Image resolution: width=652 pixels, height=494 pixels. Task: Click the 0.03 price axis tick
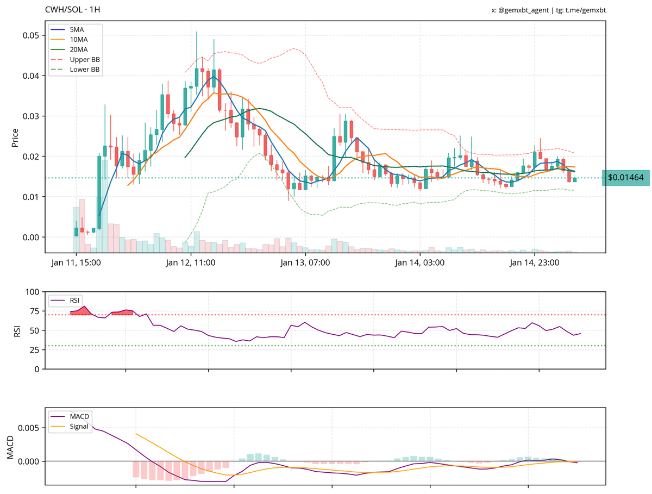pos(32,116)
